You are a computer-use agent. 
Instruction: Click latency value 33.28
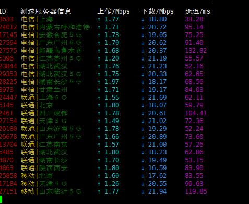194,19
